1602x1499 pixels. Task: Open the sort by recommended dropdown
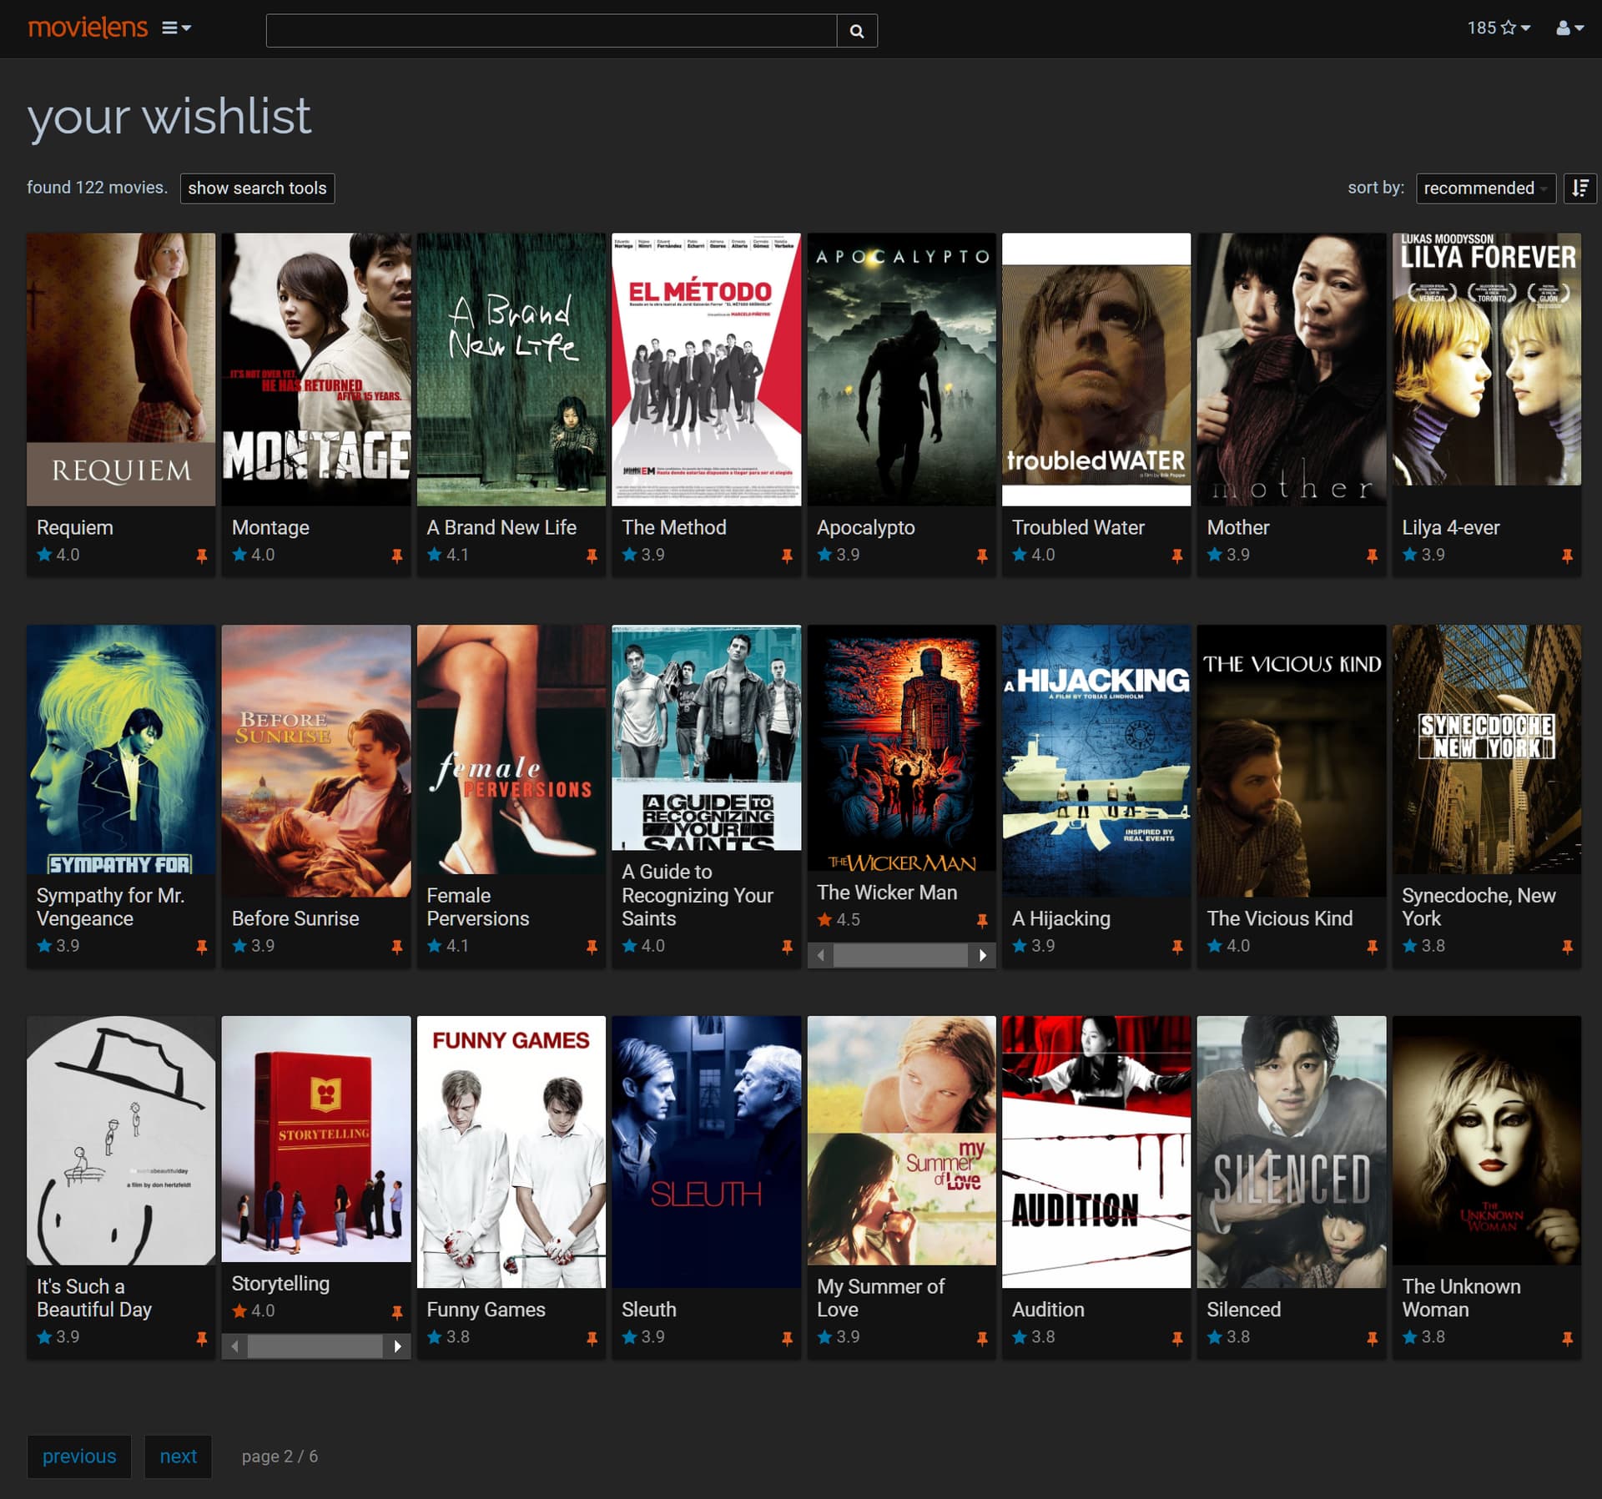(x=1484, y=188)
